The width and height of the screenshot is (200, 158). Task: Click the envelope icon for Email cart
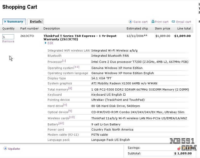pyautogui.click(x=173, y=22)
